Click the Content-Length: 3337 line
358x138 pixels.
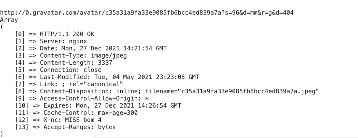click(x=64, y=63)
